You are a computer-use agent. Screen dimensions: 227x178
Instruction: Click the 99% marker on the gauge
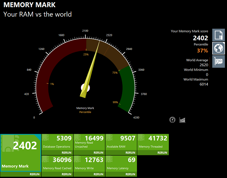[x=115, y=102]
